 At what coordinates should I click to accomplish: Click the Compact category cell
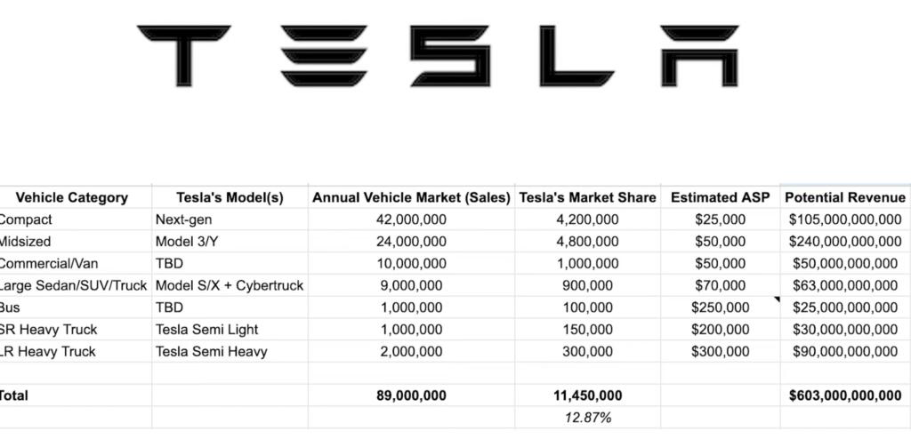27,219
